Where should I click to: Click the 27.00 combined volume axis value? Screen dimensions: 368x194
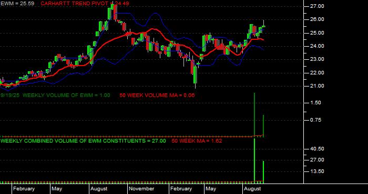point(318,160)
